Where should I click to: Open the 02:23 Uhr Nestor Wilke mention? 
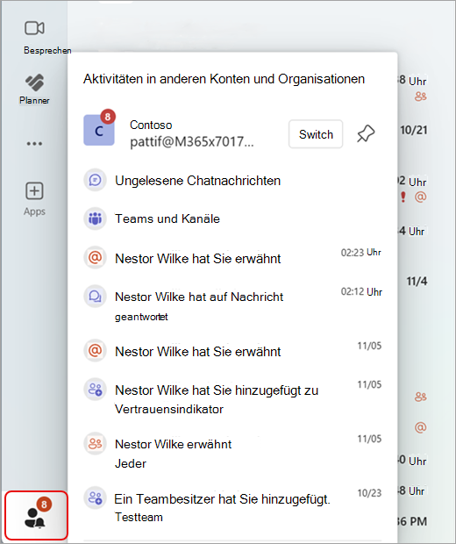232,258
